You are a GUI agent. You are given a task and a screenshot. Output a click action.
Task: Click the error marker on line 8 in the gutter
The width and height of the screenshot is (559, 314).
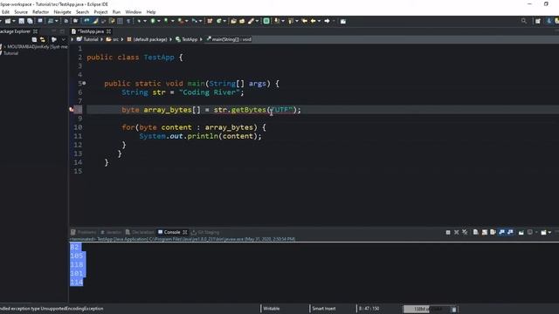pos(72,110)
